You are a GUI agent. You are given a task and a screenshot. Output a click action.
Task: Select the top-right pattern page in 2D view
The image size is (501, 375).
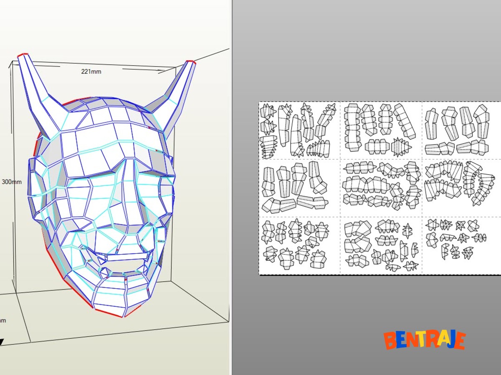(x=461, y=130)
